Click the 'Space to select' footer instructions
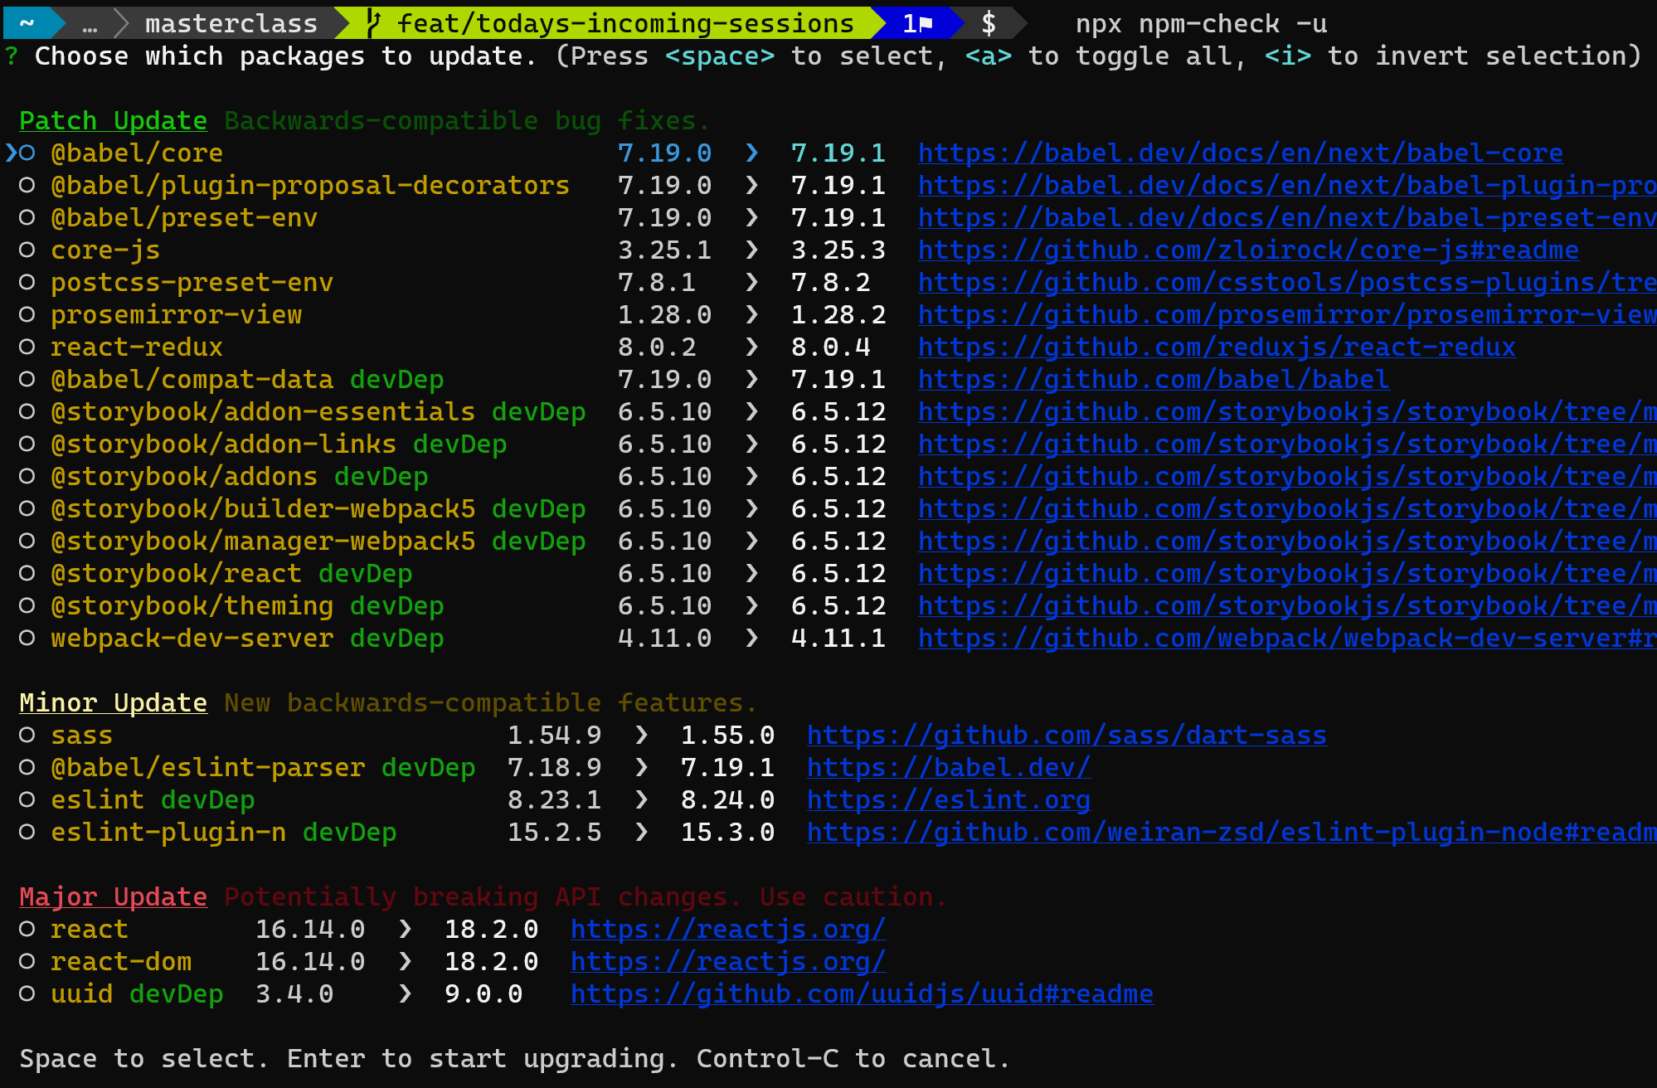This screenshot has height=1088, width=1657. pos(514,1059)
